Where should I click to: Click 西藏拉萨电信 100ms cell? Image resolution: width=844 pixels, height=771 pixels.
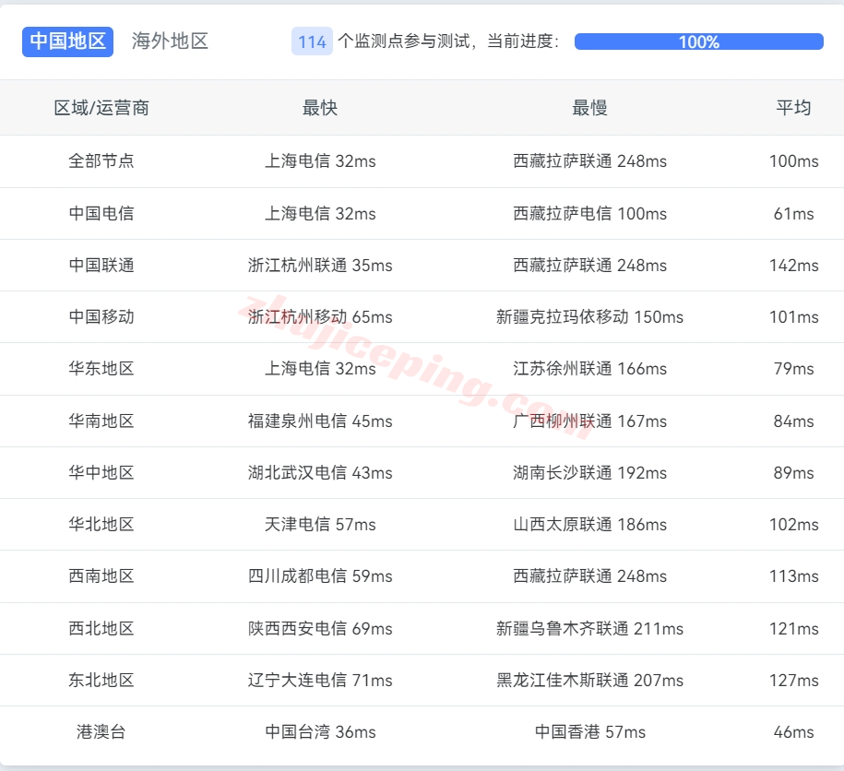[589, 214]
